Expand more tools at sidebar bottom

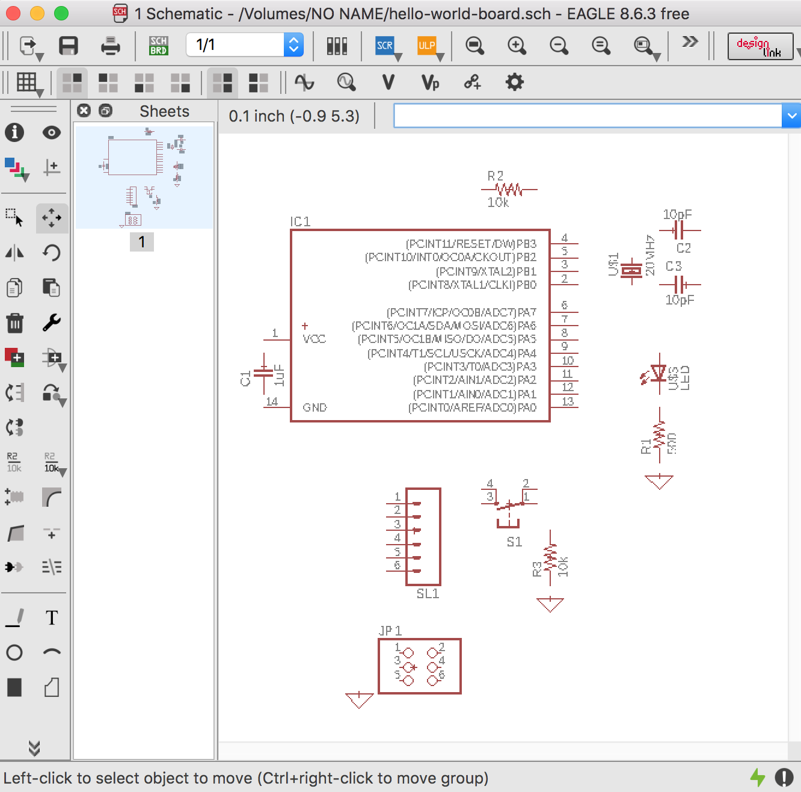point(34,748)
